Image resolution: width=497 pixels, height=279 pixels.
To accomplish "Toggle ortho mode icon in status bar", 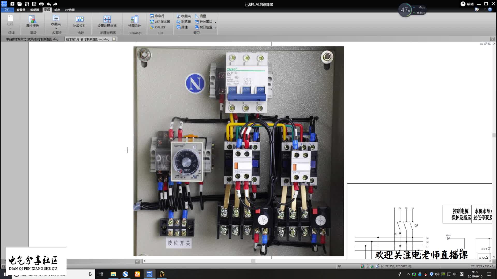I will pos(372,266).
